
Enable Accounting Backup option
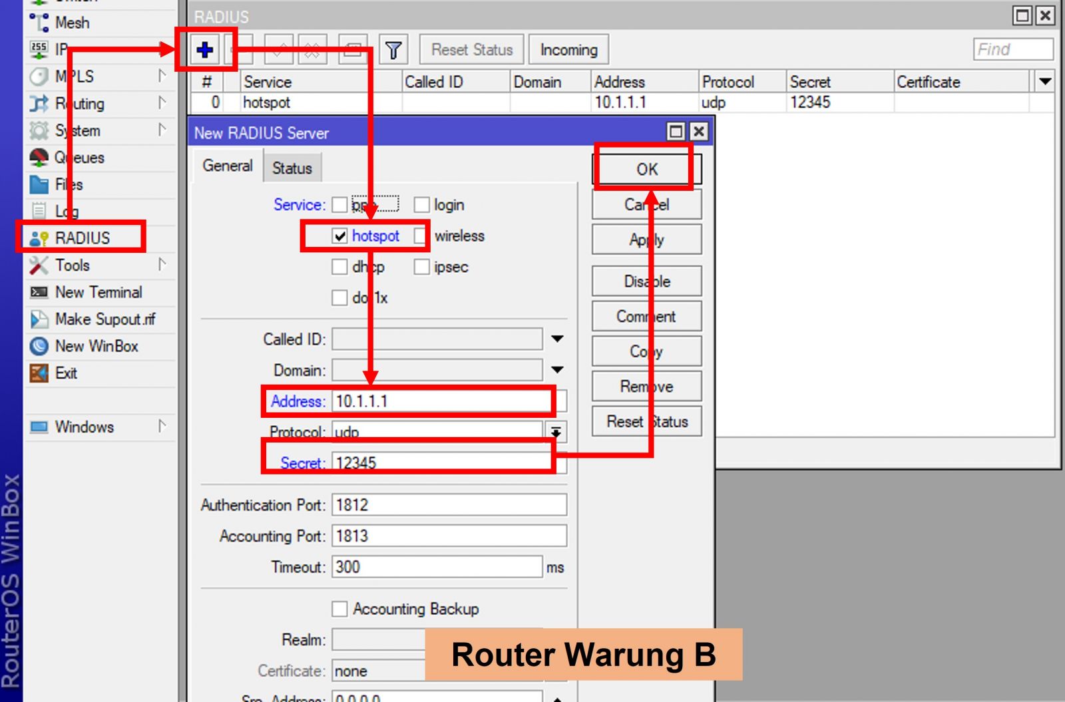coord(340,608)
